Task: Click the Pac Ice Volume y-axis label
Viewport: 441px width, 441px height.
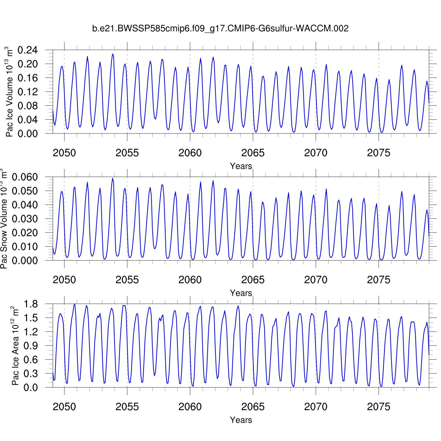Action: [9, 92]
